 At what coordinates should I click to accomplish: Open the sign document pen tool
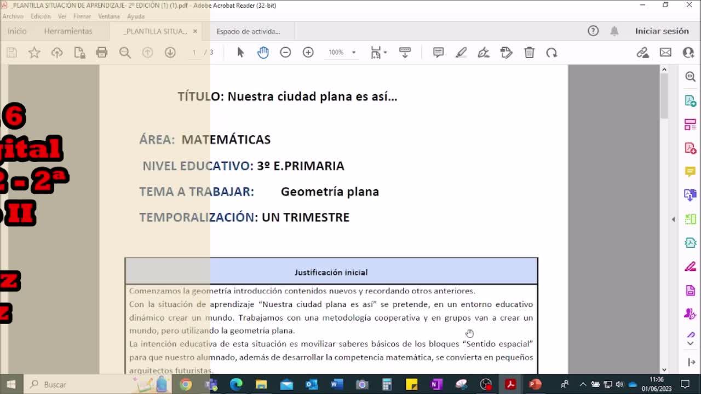pos(484,53)
